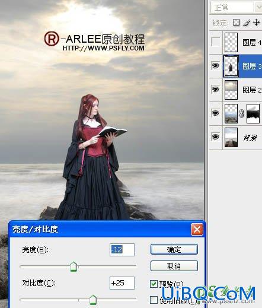
Task: Click the 对比度(C): label
Action: pos(39,283)
